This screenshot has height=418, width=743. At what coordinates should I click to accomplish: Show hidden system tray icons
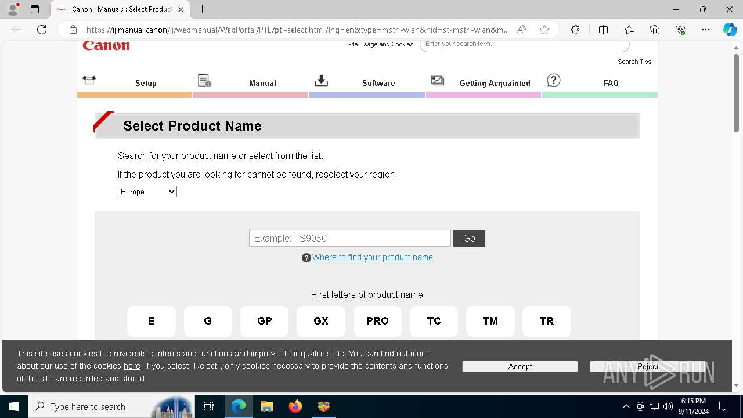[626, 406]
